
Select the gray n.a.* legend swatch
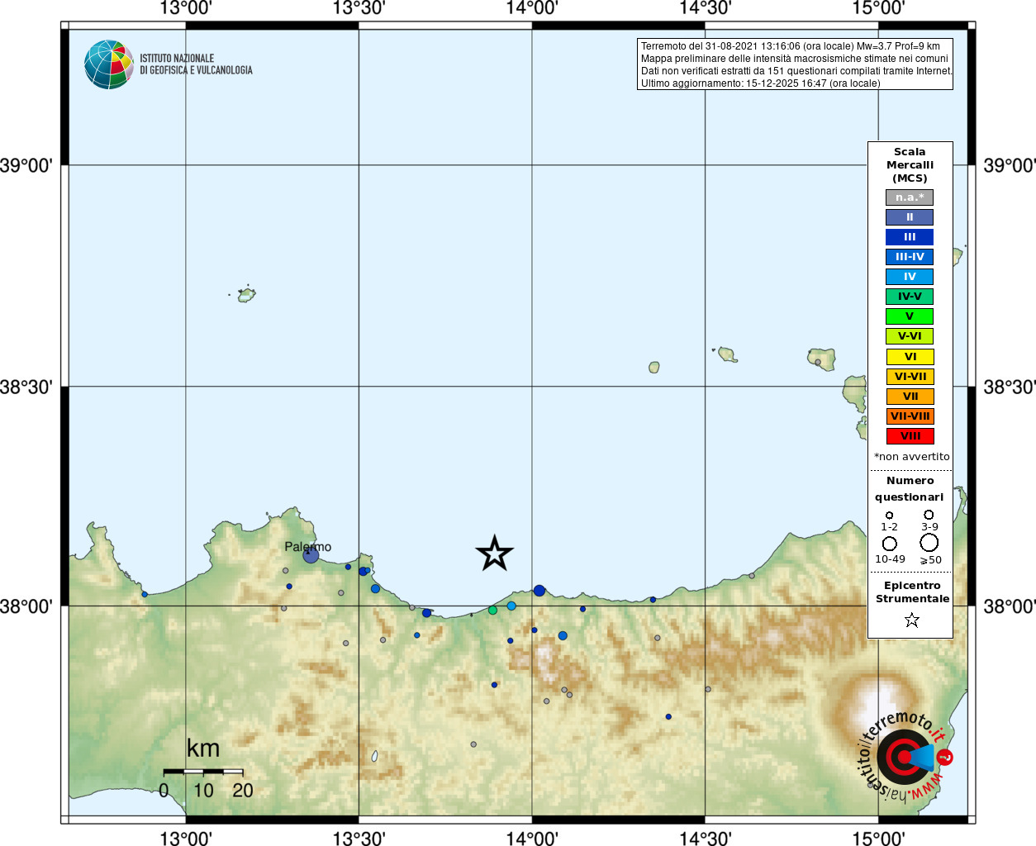pyautogui.click(x=910, y=197)
